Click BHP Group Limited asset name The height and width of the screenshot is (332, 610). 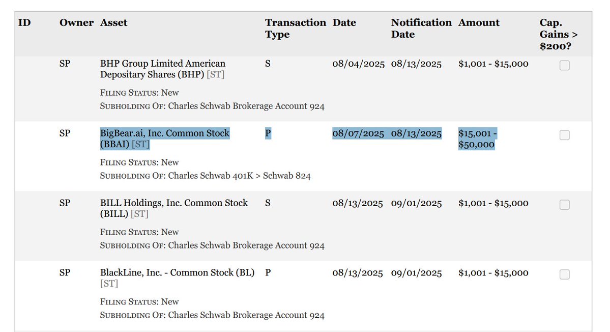(x=162, y=64)
